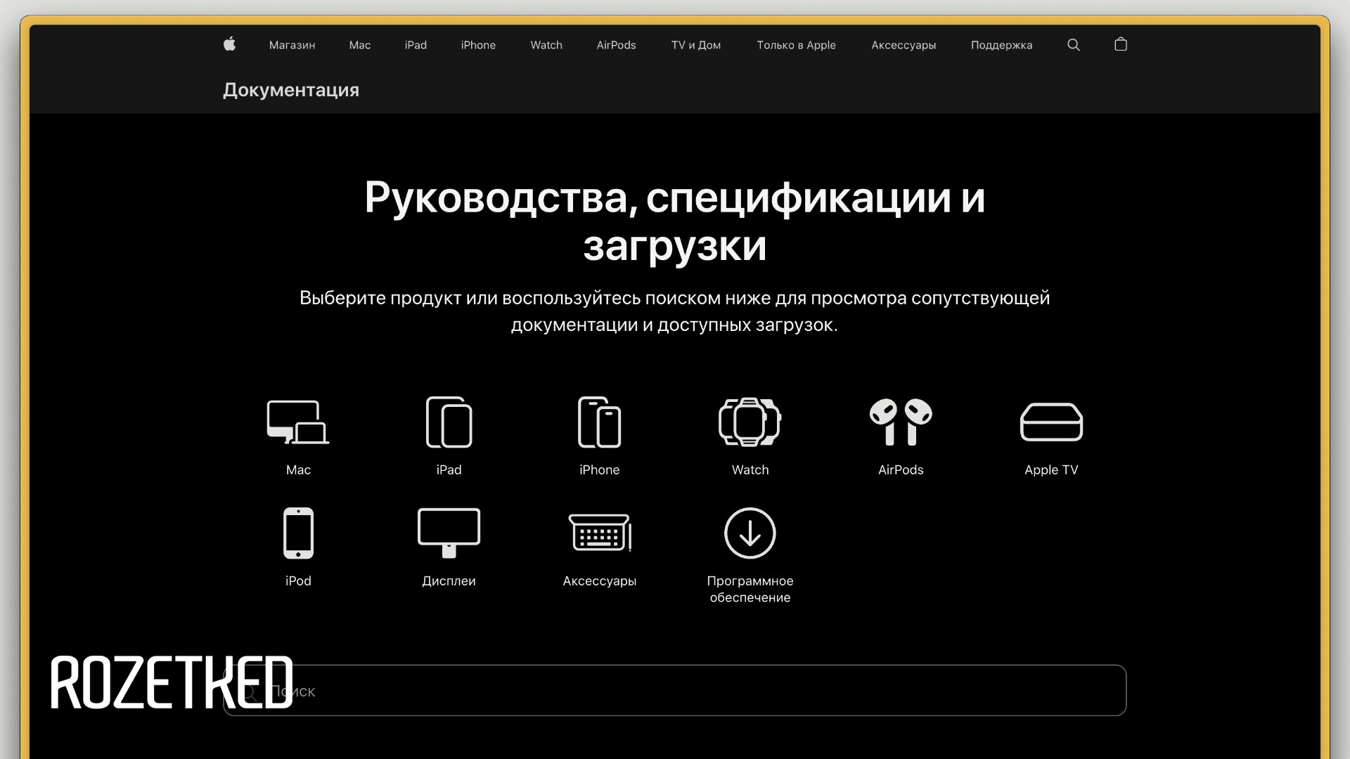Screen dimensions: 1350x759
Task: Select the iPhone product icon
Action: (x=599, y=422)
